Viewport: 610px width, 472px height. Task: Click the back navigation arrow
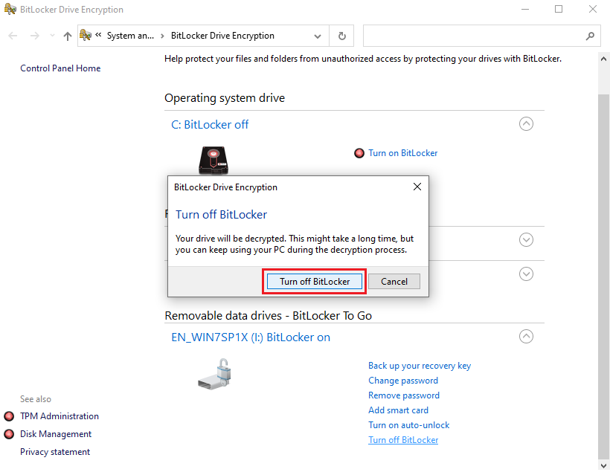pyautogui.click(x=12, y=35)
